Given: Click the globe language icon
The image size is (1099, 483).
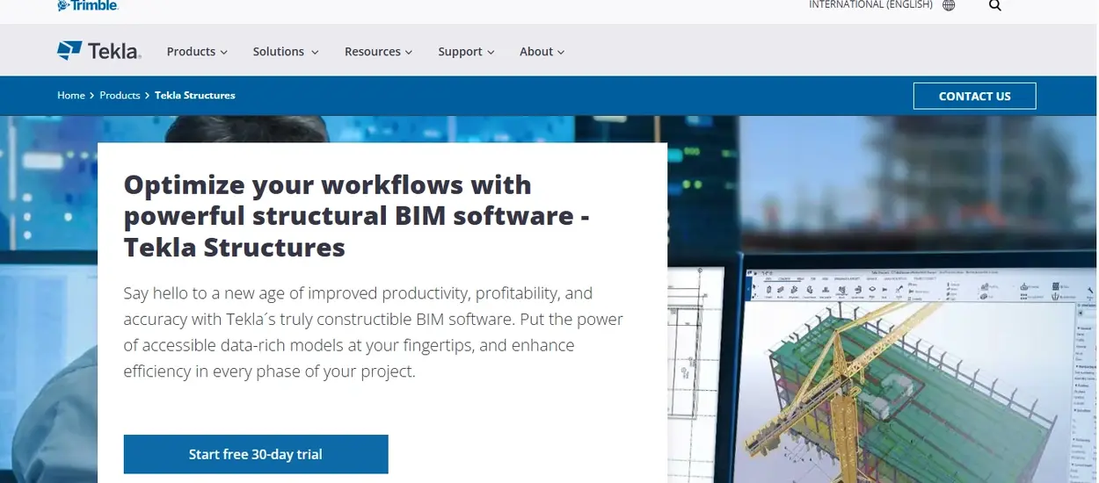Looking at the screenshot, I should coord(949,5).
